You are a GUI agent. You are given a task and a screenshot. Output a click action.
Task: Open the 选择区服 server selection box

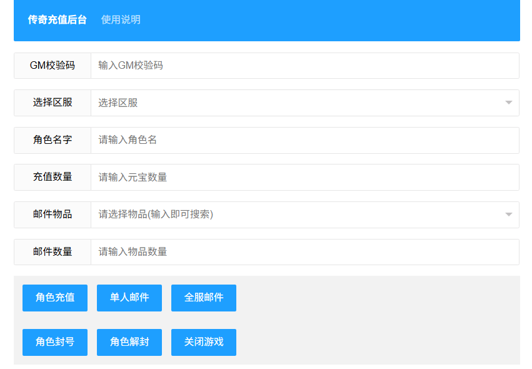tap(281, 103)
